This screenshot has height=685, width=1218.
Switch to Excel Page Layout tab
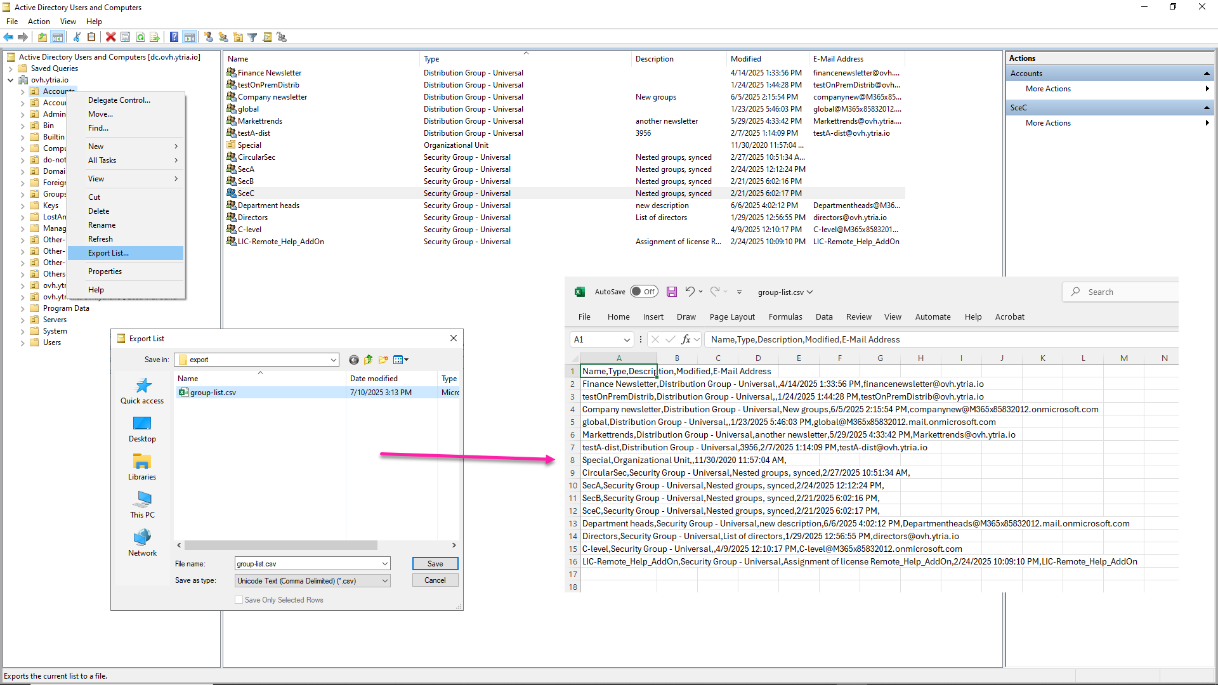pos(732,317)
